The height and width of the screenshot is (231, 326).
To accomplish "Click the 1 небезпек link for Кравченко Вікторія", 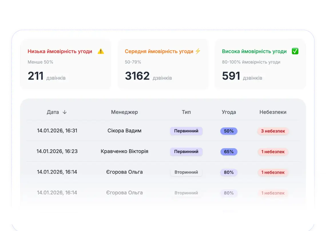I will [x=273, y=152].
